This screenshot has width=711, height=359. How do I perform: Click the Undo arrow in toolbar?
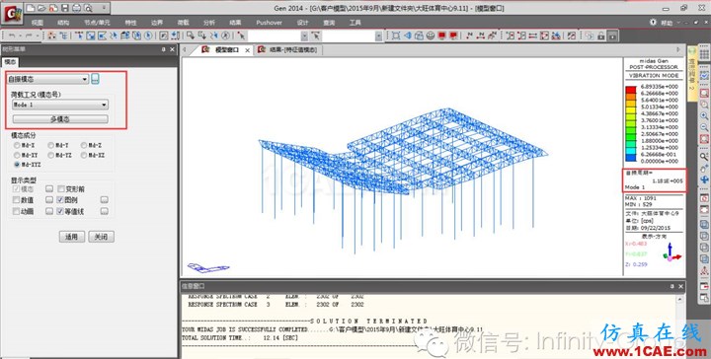click(12, 36)
